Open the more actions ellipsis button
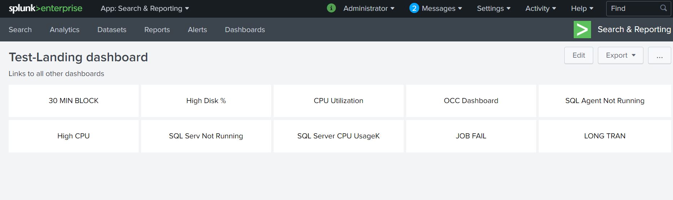673x200 pixels. tap(659, 55)
